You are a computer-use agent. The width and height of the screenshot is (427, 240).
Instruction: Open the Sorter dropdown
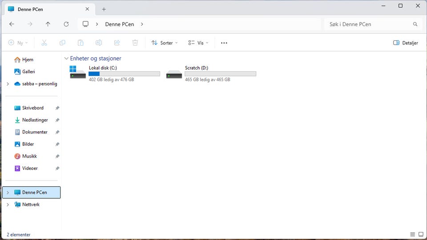[165, 43]
